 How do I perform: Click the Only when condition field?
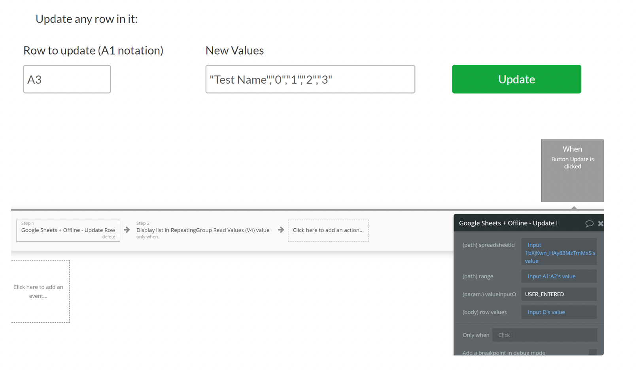click(x=544, y=335)
